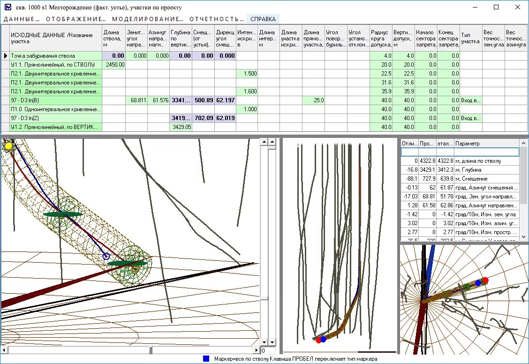Open the ОТОБРАЖЕНИЕ... menu
This screenshot has height=364, width=529.
point(76,19)
